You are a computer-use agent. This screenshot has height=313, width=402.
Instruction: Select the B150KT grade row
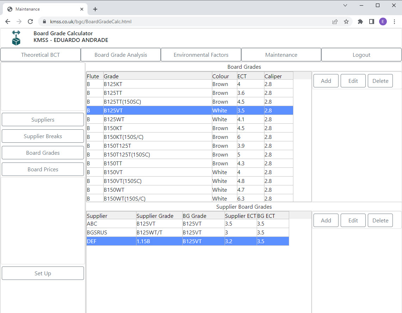pyautogui.click(x=190, y=128)
